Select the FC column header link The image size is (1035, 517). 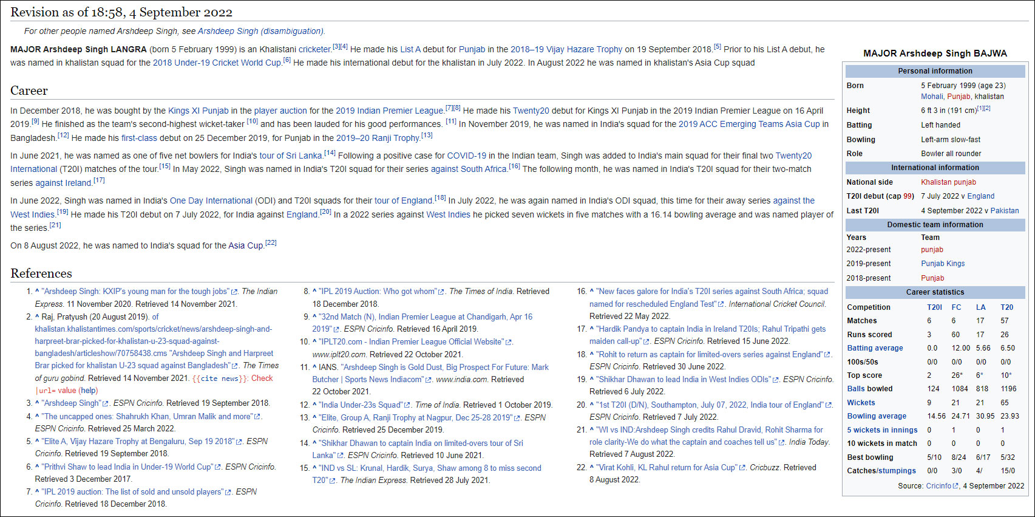956,307
